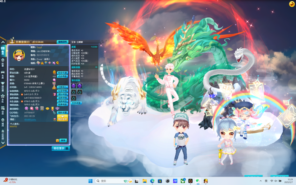
Task: Open the 车队 team sidebar tab
Action: (x=3, y=98)
